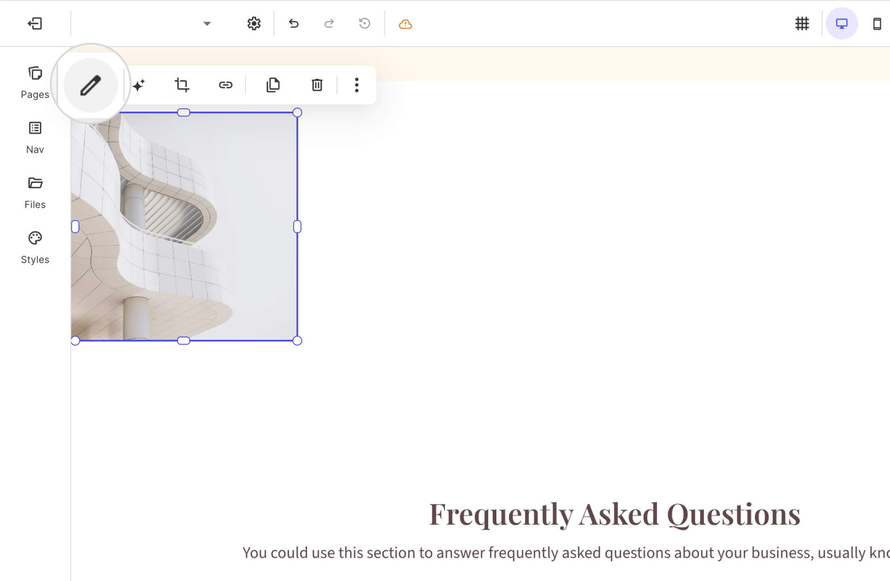Switch to desktop view
The width and height of the screenshot is (890, 581).
click(841, 24)
